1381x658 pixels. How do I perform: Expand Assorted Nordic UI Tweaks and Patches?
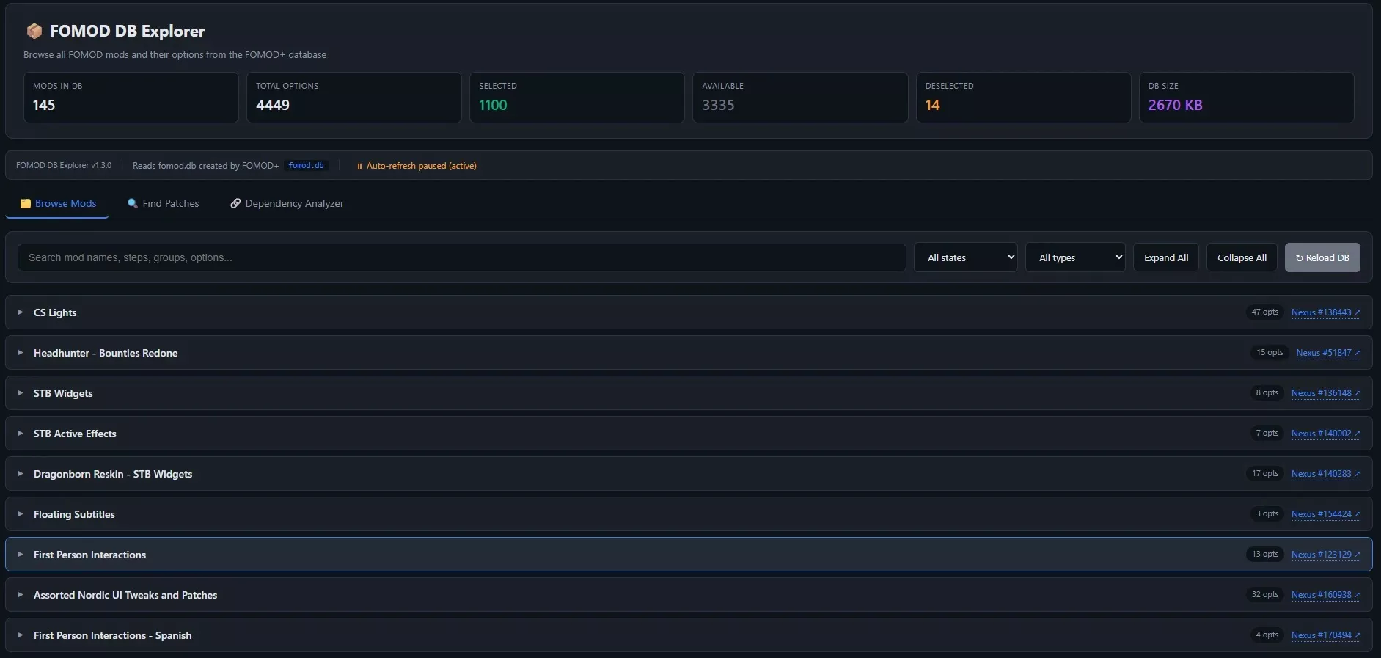pyautogui.click(x=689, y=595)
